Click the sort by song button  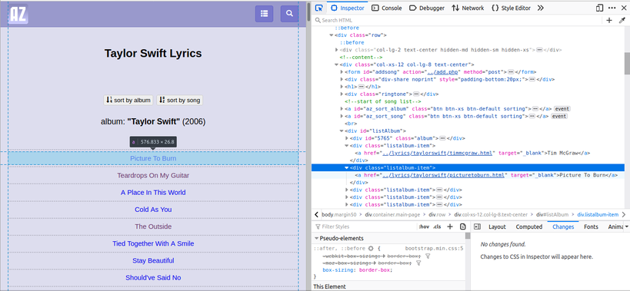tap(179, 101)
